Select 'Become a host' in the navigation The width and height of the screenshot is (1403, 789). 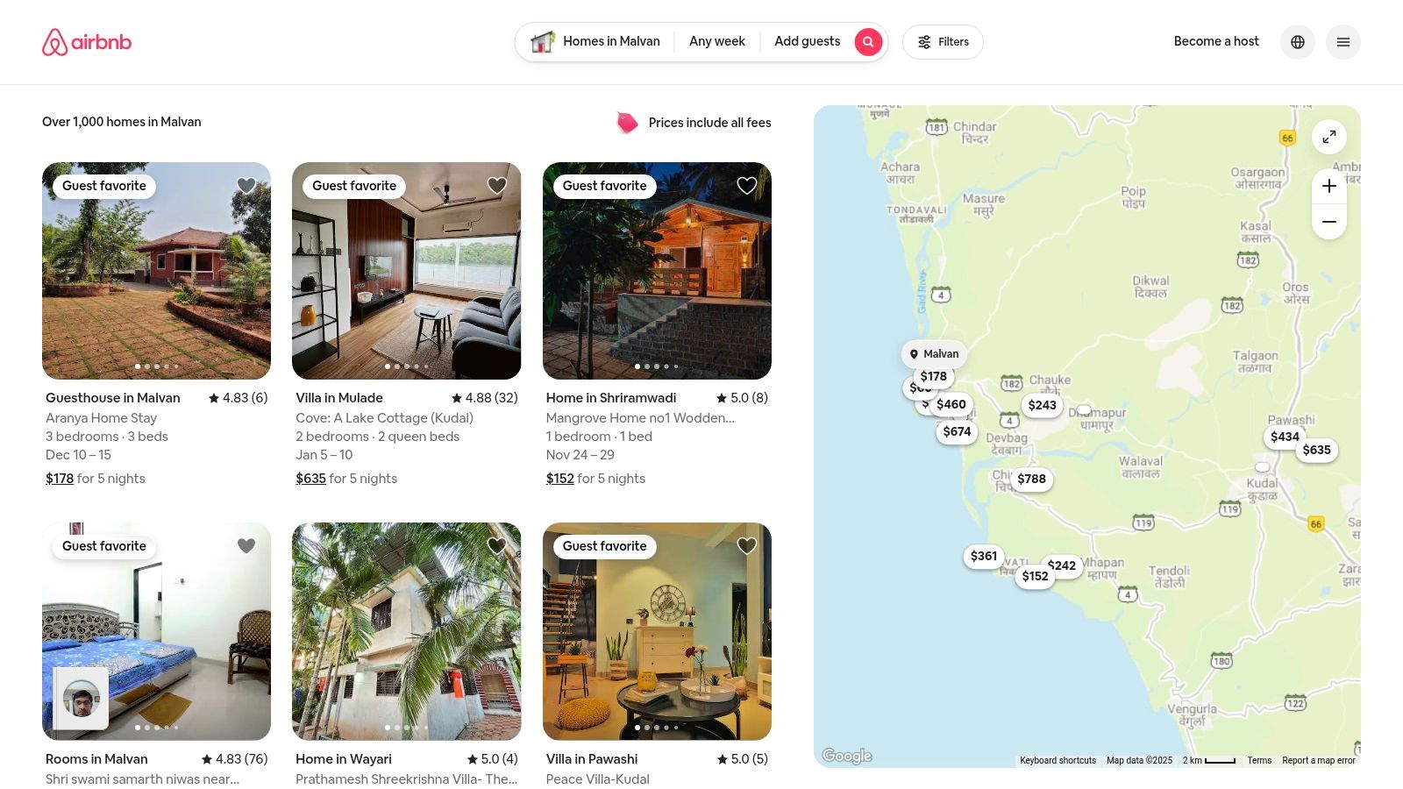1216,41
